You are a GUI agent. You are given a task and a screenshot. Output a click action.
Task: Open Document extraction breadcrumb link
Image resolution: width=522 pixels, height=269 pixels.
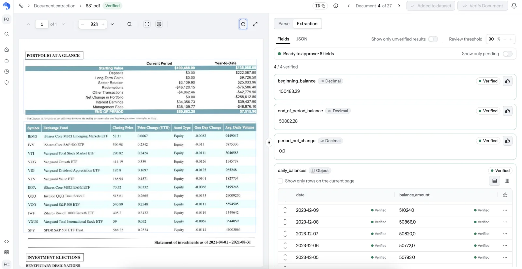tap(54, 6)
